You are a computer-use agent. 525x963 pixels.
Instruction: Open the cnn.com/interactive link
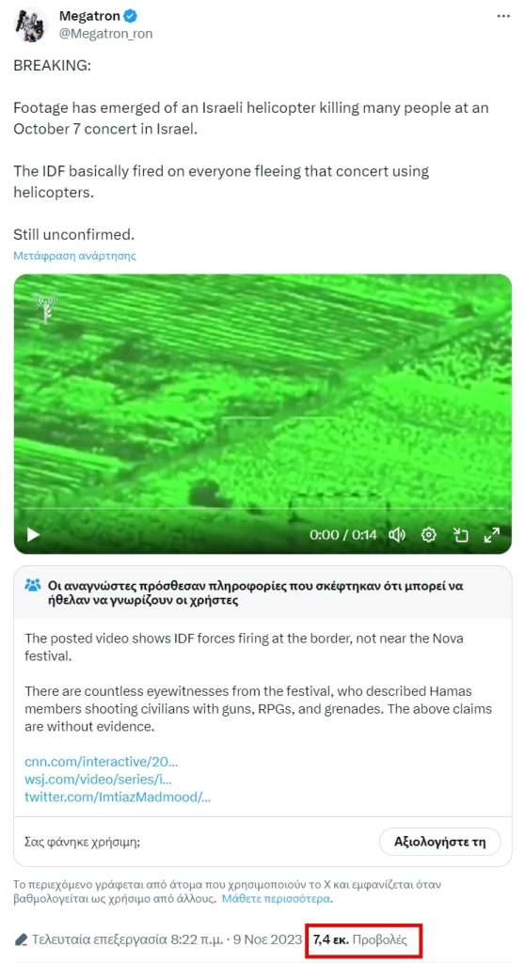tap(102, 762)
